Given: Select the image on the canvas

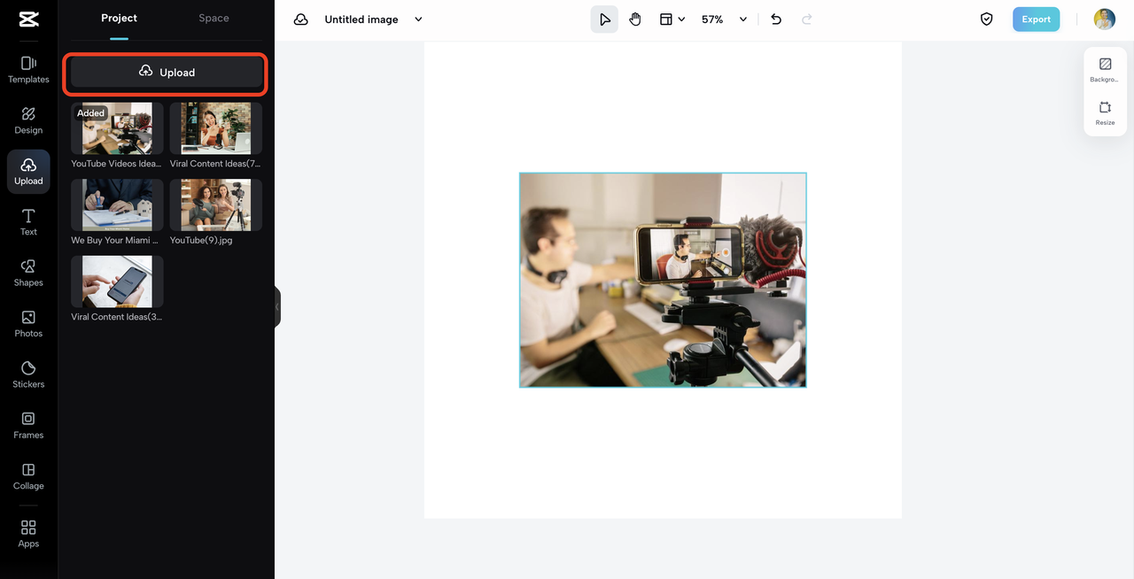Looking at the screenshot, I should pyautogui.click(x=663, y=280).
